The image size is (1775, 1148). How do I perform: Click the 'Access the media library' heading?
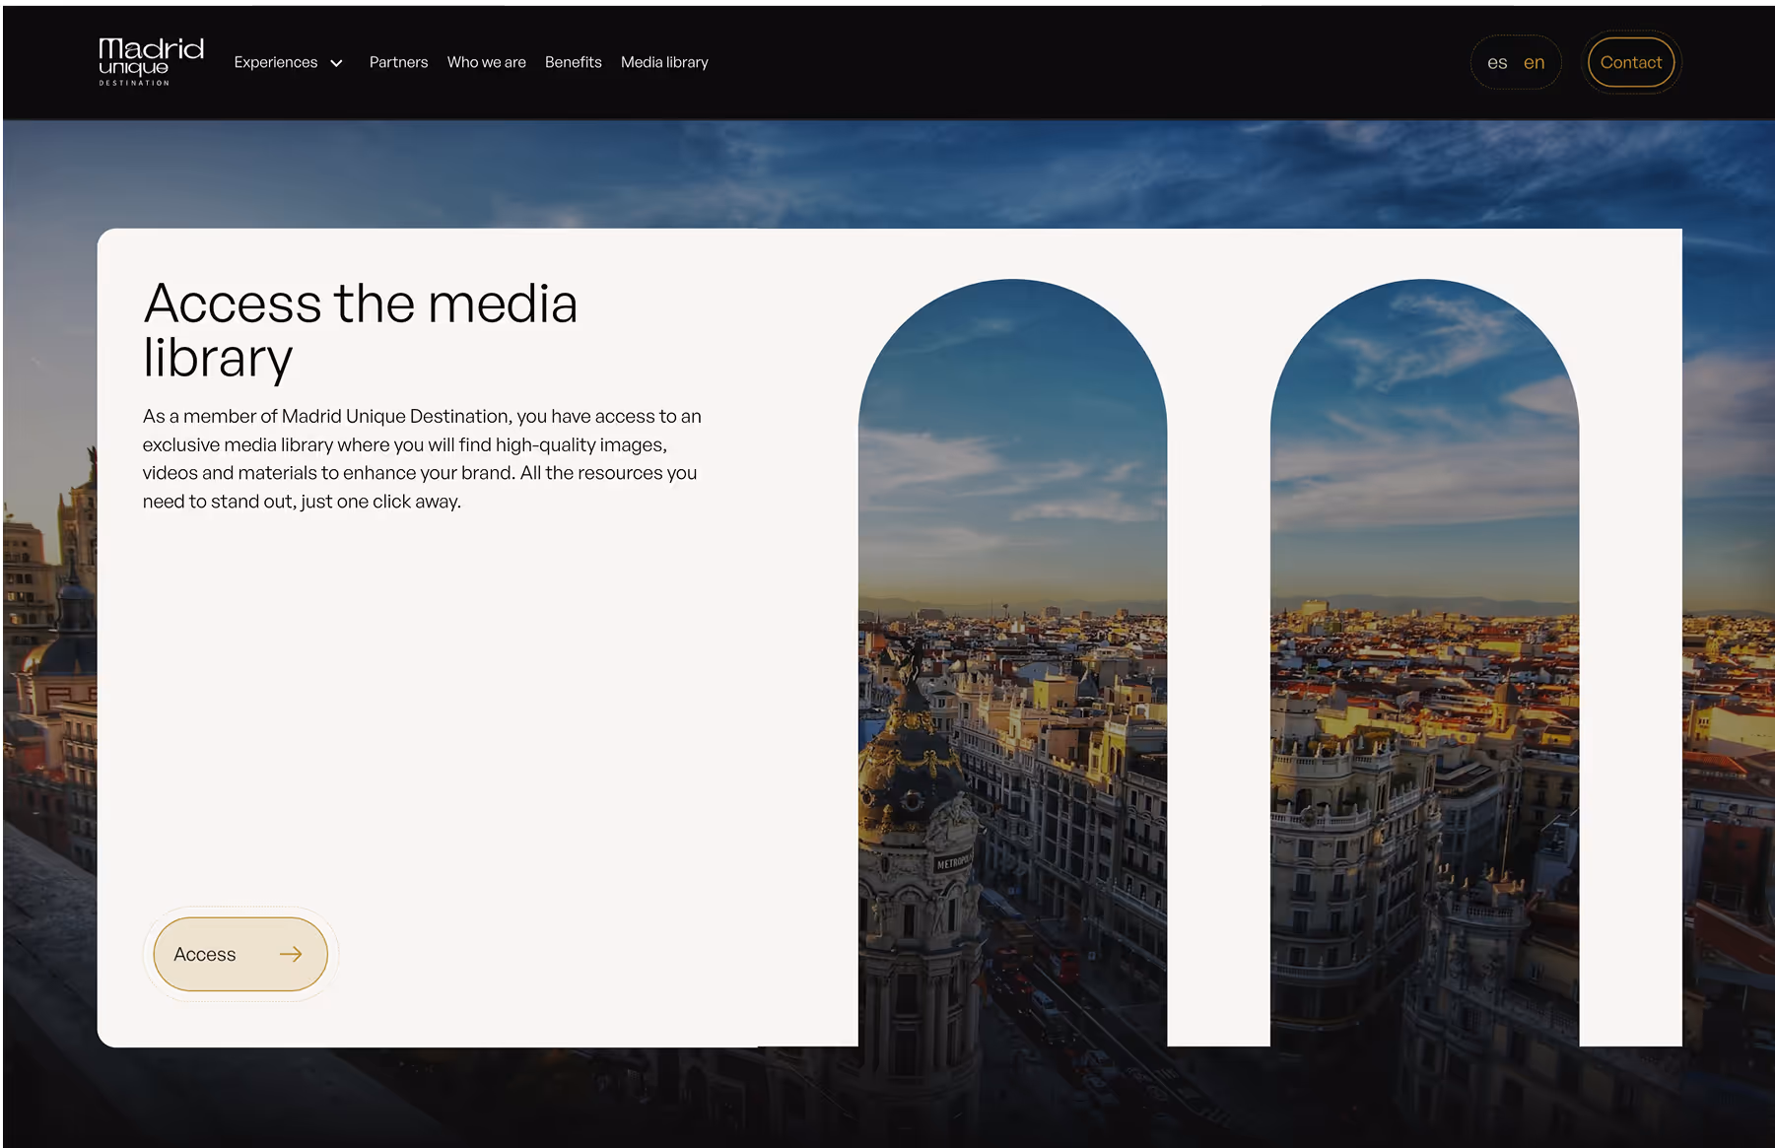(x=360, y=330)
